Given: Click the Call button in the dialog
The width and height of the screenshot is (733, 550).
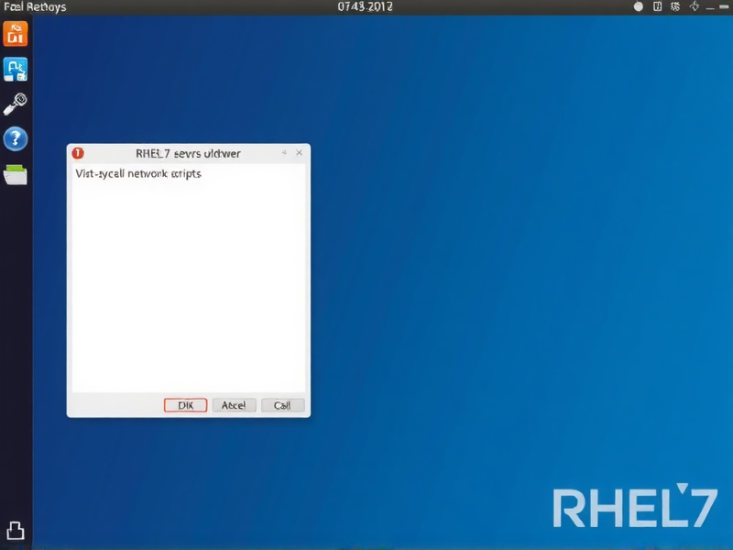Looking at the screenshot, I should pyautogui.click(x=281, y=405).
